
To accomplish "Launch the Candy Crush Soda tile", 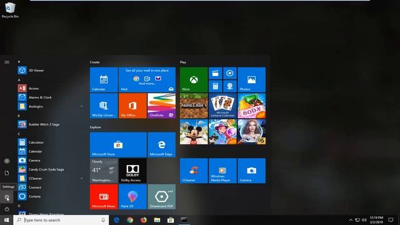I will (x=251, y=106).
